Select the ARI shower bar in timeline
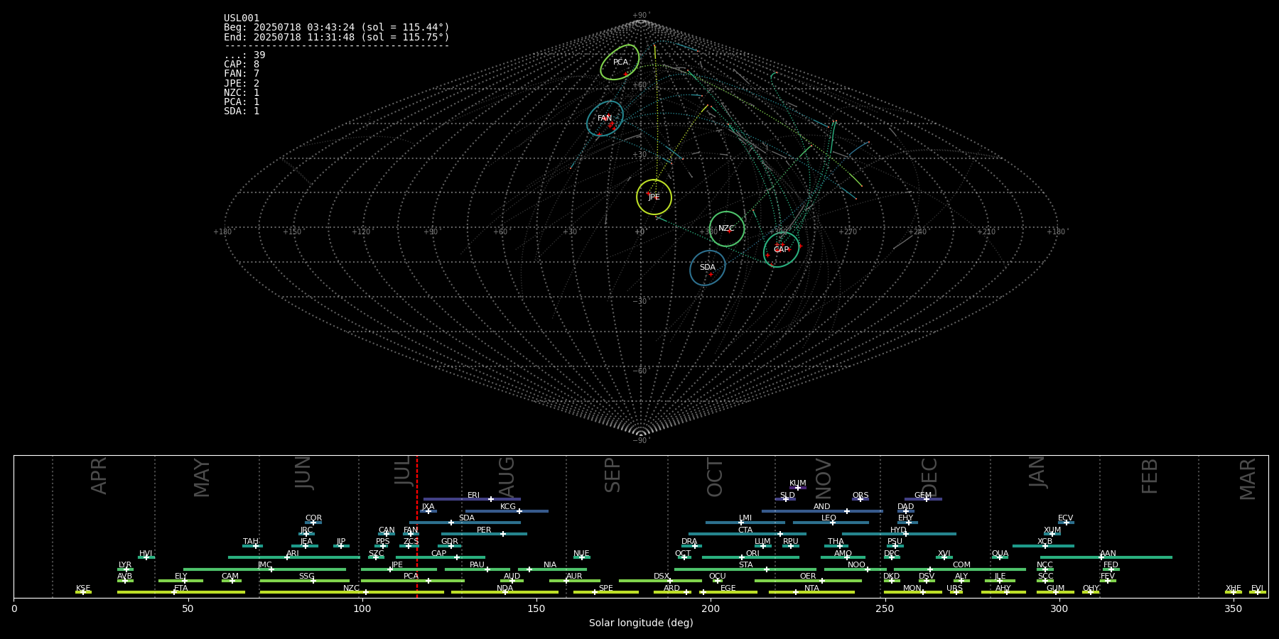This screenshot has height=639, width=1279. (294, 557)
